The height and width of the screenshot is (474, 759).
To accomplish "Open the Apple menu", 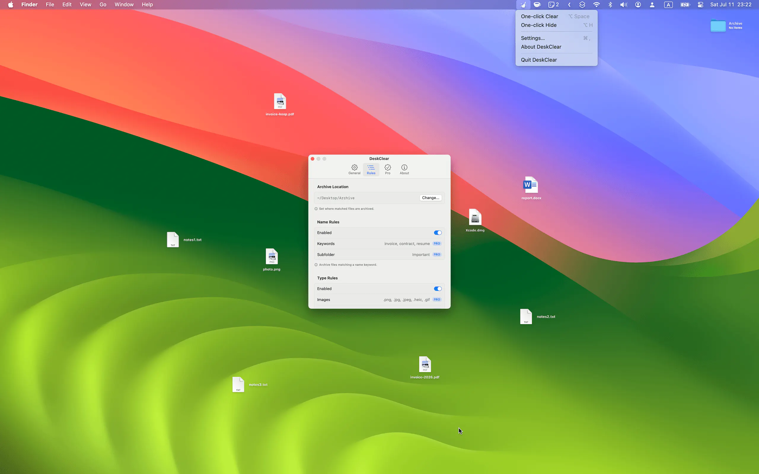I will coord(11,5).
